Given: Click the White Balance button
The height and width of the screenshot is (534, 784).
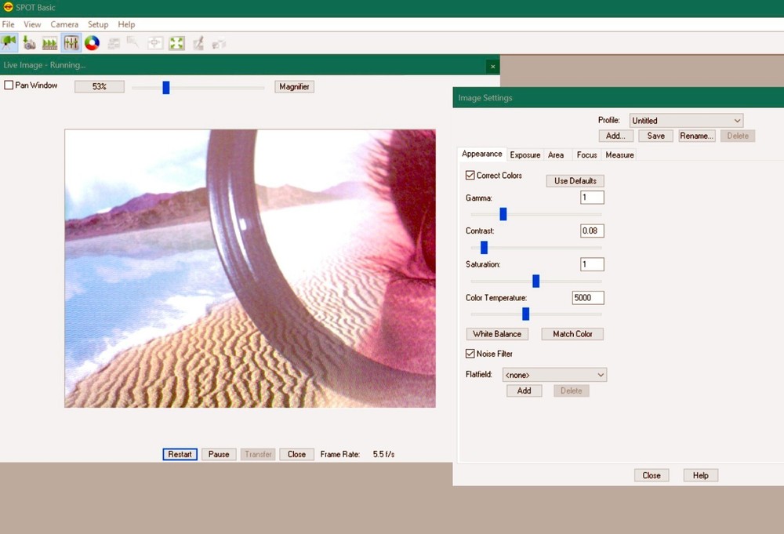Looking at the screenshot, I should [497, 333].
